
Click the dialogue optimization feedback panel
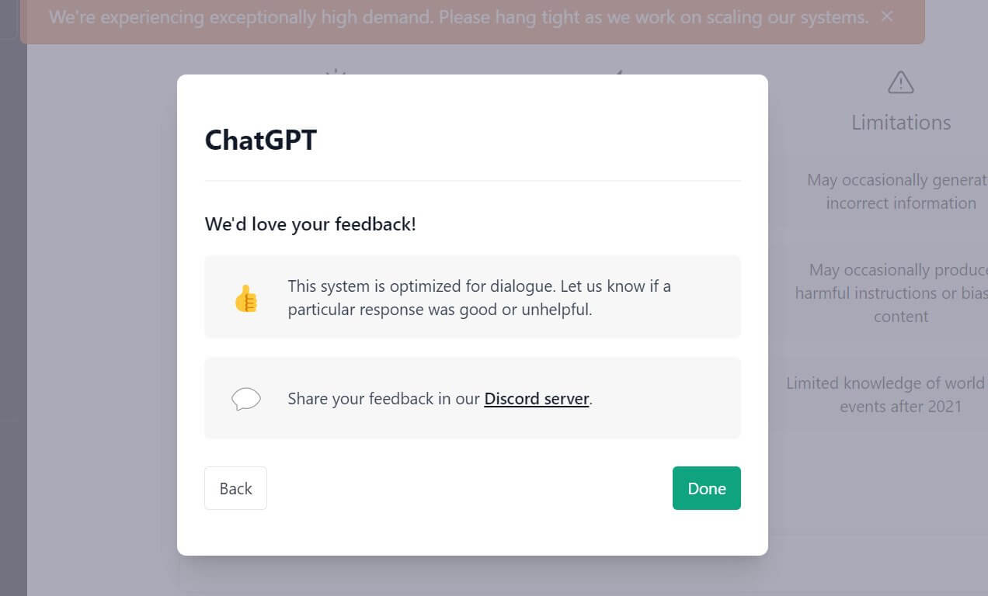click(472, 296)
